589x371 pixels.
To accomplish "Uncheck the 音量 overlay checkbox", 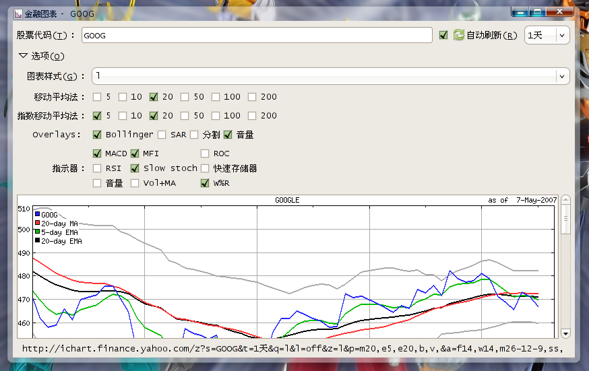I will click(x=228, y=134).
